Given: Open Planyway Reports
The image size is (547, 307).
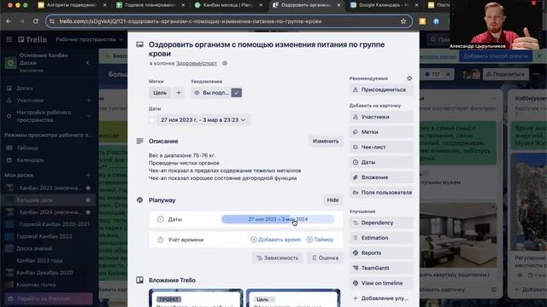Looking at the screenshot, I should coord(381,253).
